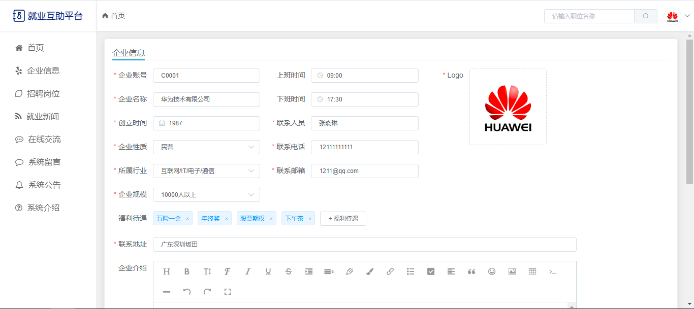Toggle strikethrough formatting in editor
This screenshot has height=309, width=694.
pos(289,271)
